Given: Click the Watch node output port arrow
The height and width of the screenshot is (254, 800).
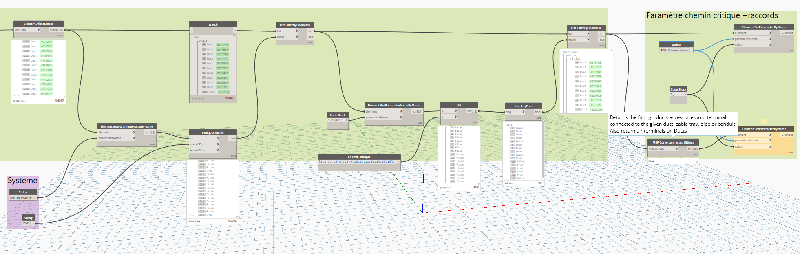Looking at the screenshot, I should 235,31.
